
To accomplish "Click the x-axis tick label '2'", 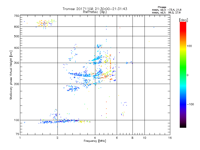I will tap(57, 138).
